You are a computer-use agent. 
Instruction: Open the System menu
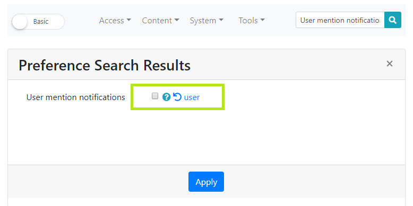(206, 21)
